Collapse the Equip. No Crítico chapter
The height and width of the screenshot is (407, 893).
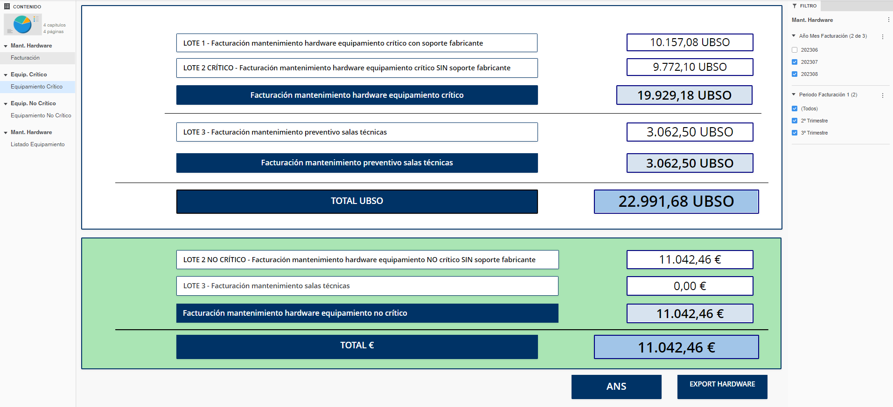[6, 104]
